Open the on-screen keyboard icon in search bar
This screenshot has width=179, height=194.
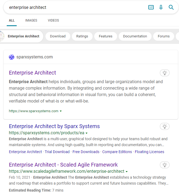click(151, 7)
